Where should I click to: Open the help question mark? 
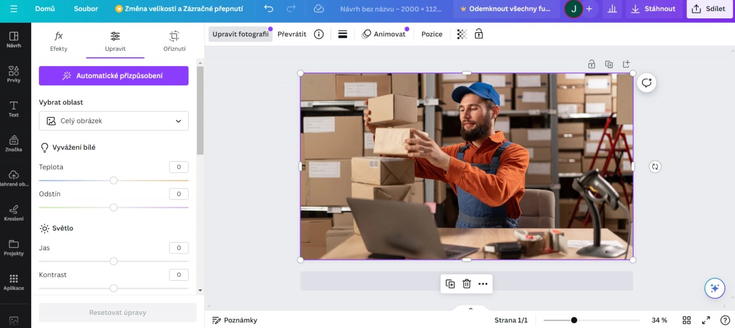[725, 320]
